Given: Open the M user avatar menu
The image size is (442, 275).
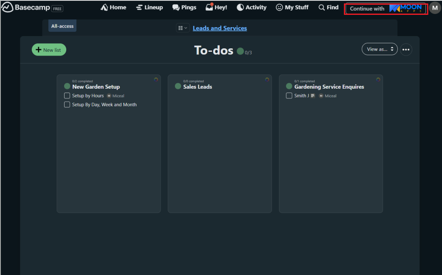Looking at the screenshot, I should pyautogui.click(x=435, y=8).
